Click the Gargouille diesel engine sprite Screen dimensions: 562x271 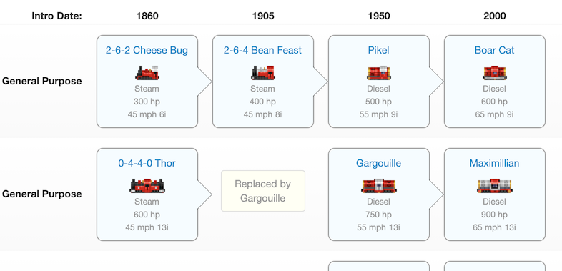click(x=379, y=186)
